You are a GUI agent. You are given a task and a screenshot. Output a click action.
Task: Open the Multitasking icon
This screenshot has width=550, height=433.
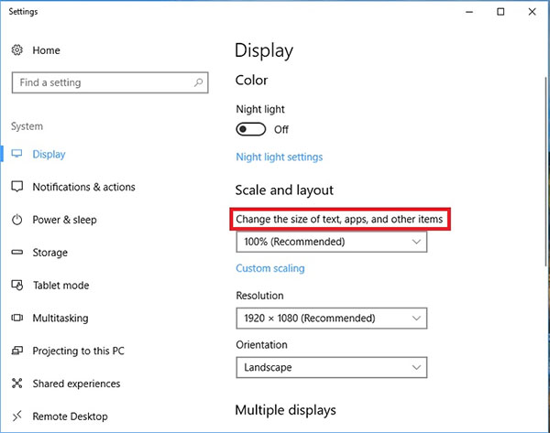[x=16, y=318]
